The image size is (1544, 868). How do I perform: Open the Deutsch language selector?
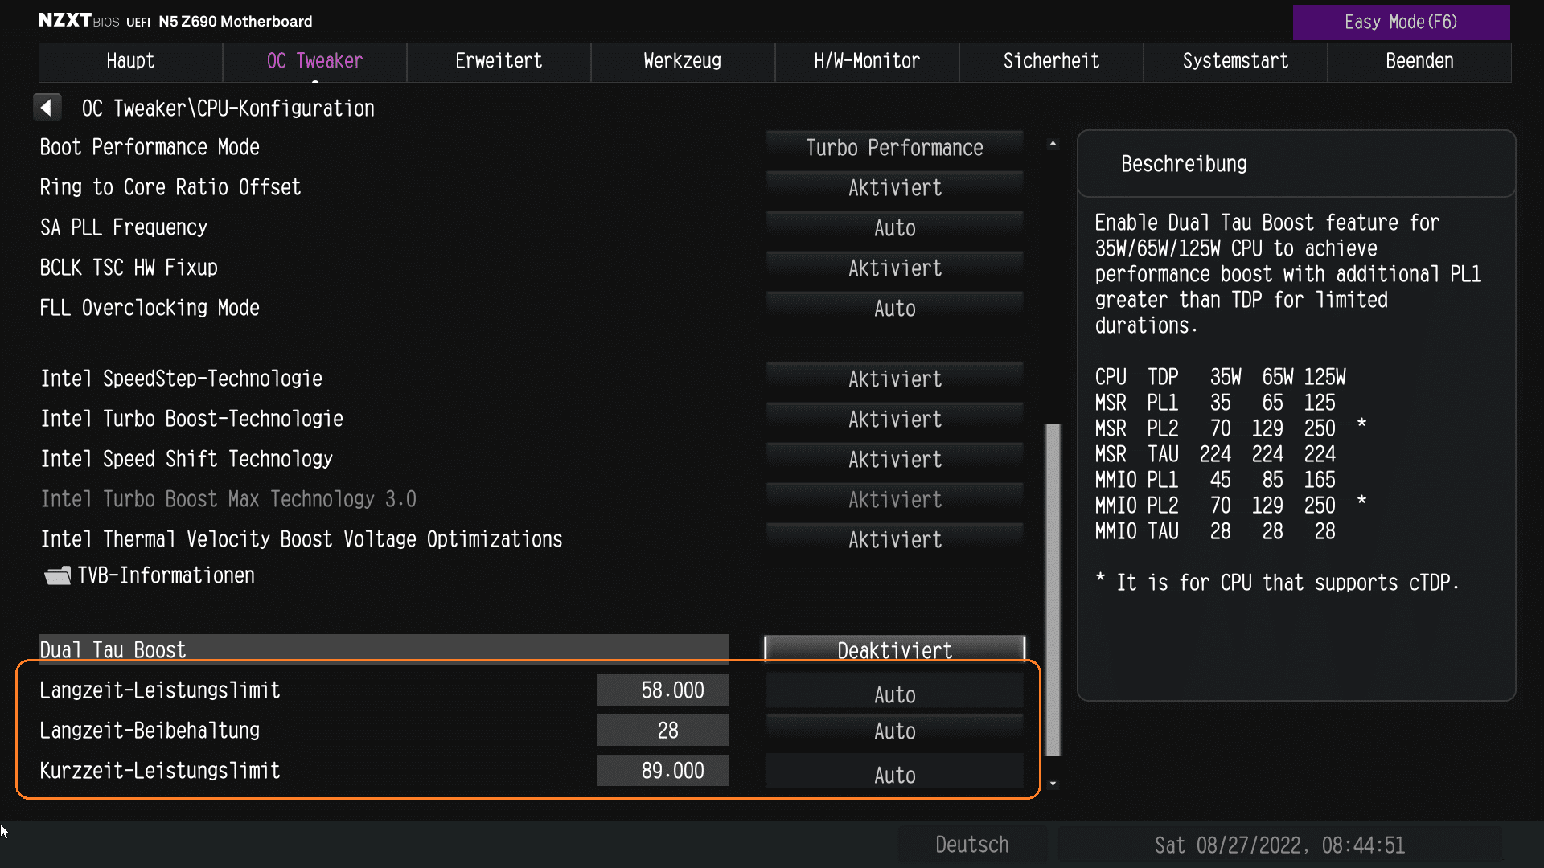pos(972,845)
